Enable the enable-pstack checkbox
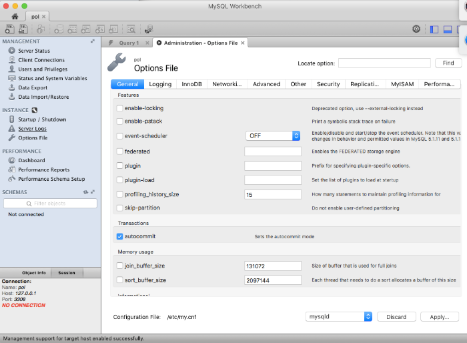The height and width of the screenshot is (343, 467). (x=119, y=121)
